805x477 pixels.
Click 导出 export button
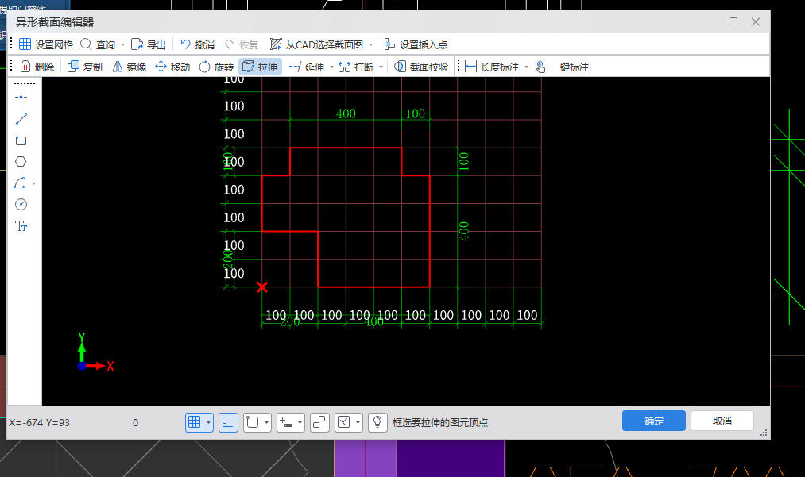tap(149, 44)
